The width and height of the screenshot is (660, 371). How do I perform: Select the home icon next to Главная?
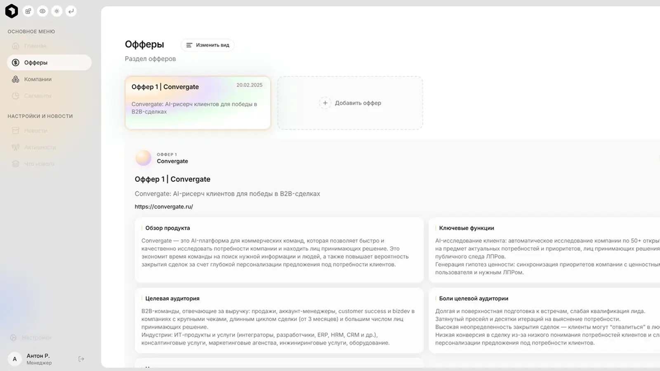pyautogui.click(x=15, y=46)
